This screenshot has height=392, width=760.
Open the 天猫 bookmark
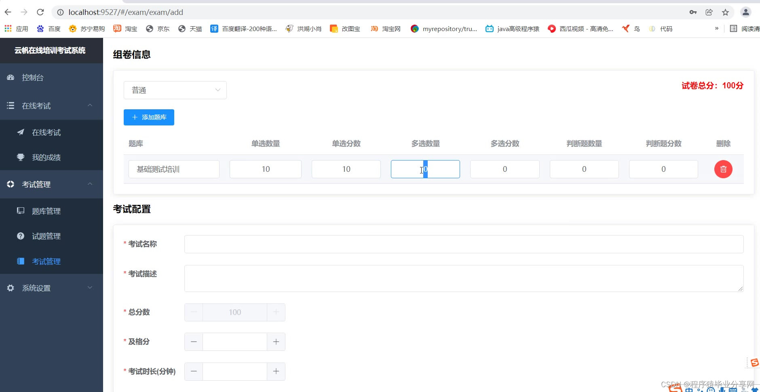tap(190, 29)
